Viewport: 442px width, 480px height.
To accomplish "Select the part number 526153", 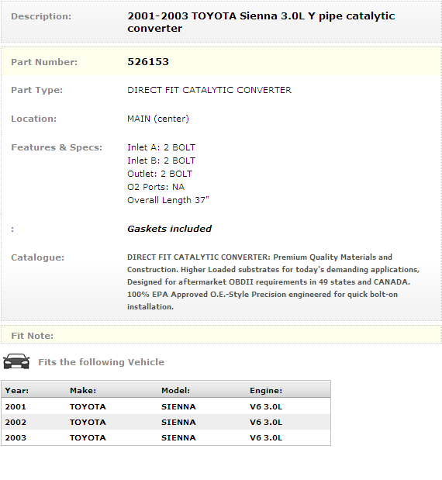I will point(148,62).
